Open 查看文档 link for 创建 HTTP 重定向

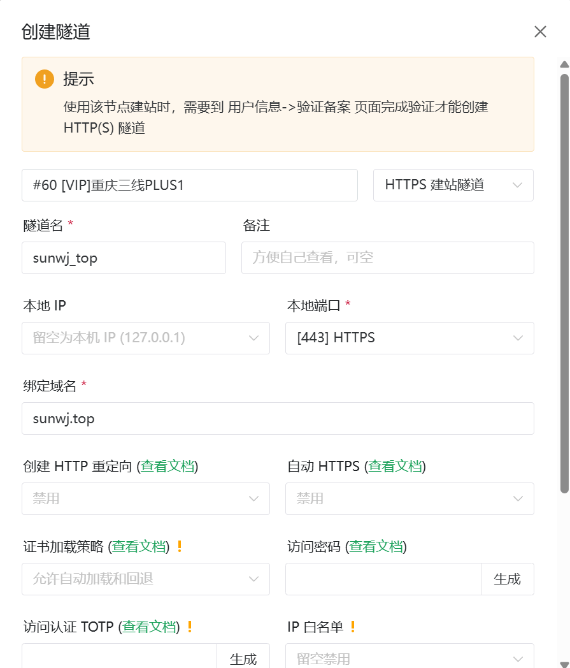(167, 466)
